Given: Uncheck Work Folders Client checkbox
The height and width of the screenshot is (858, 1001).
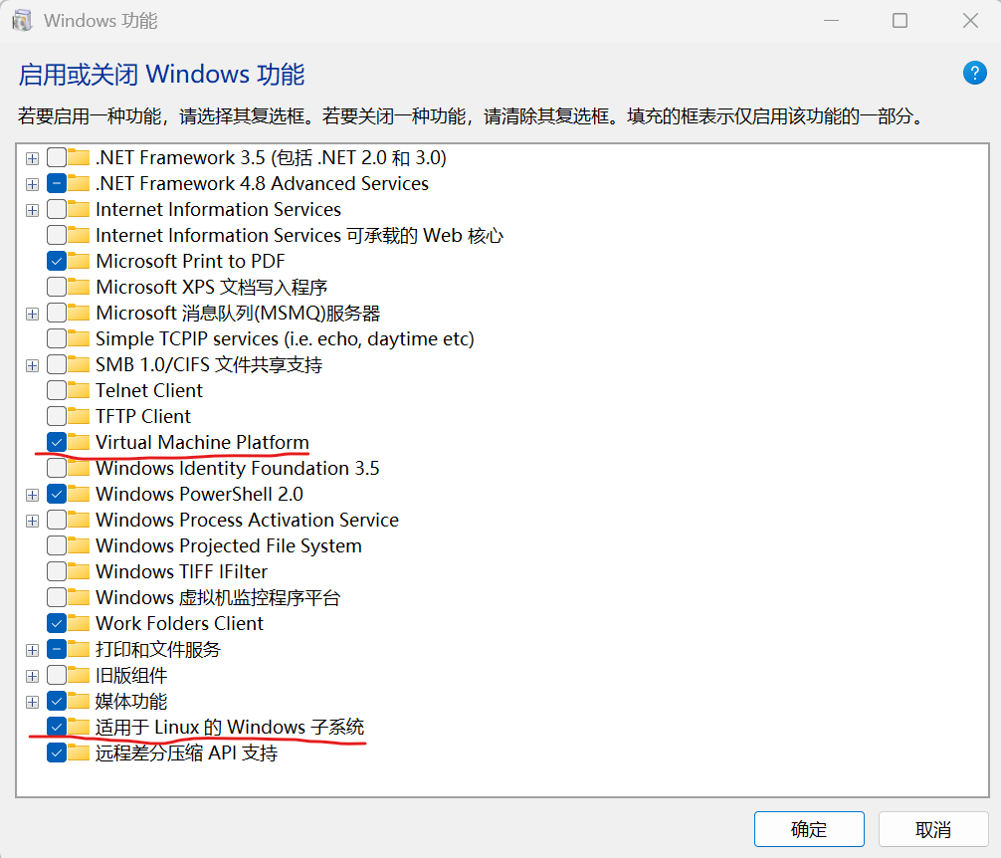Looking at the screenshot, I should [57, 623].
